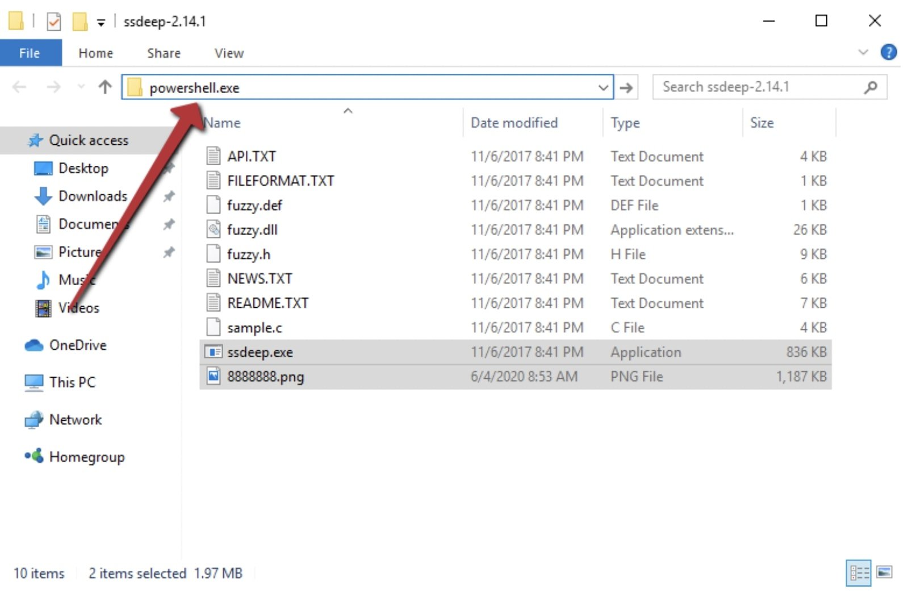Click the Up one level arrow
This screenshot has width=903, height=594.
[x=105, y=87]
